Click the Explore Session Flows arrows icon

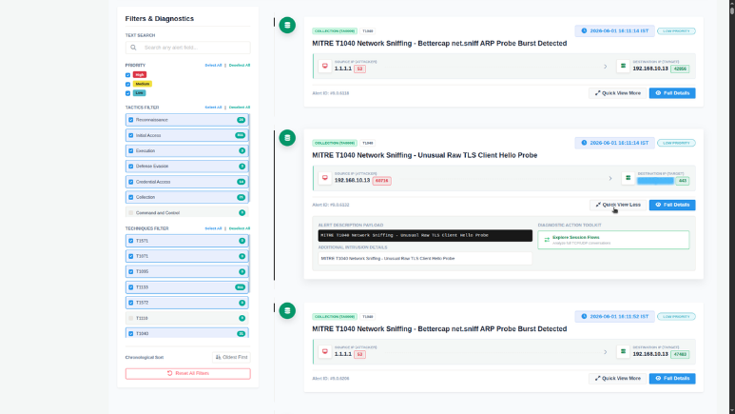547,240
